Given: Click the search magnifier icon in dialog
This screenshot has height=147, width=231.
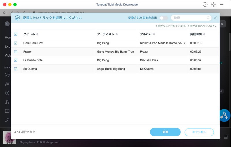Looking at the screenshot, I should [x=208, y=18].
